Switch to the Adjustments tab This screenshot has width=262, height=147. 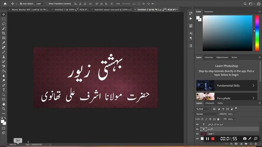click(222, 57)
